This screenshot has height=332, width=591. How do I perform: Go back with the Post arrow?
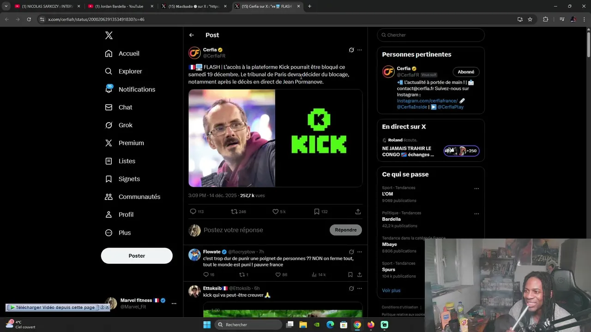[192, 35]
